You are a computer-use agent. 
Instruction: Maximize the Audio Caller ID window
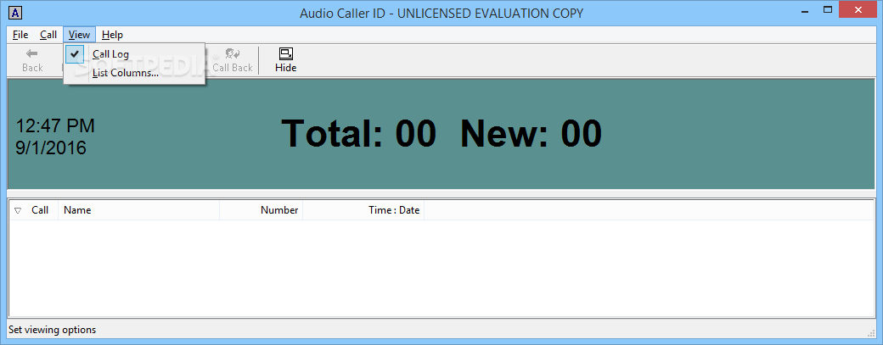828,9
